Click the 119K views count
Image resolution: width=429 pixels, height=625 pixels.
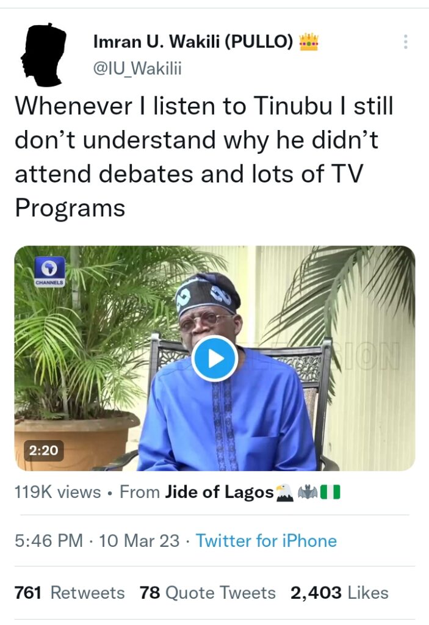point(58,493)
